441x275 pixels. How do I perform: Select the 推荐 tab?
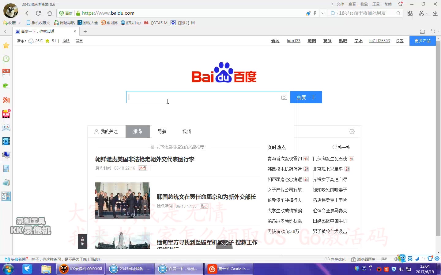click(x=138, y=131)
